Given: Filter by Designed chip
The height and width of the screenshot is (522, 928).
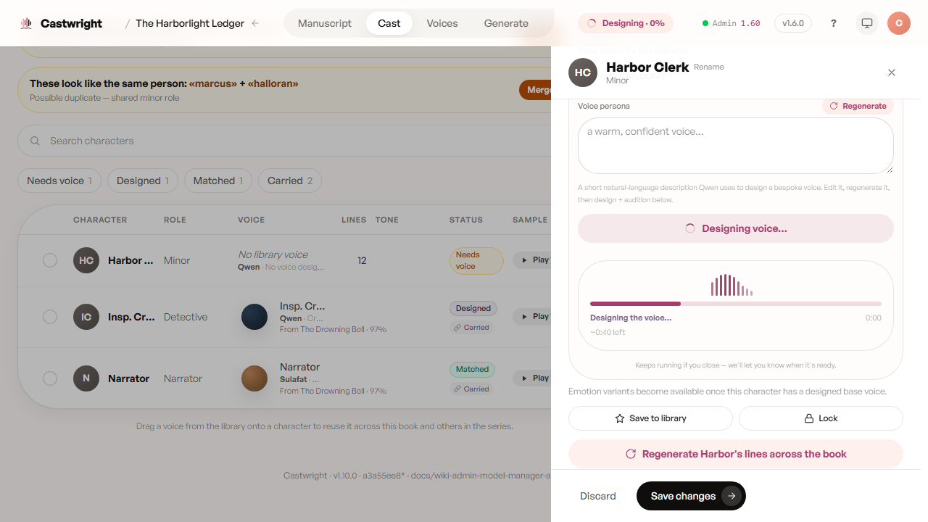Looking at the screenshot, I should pyautogui.click(x=143, y=181).
